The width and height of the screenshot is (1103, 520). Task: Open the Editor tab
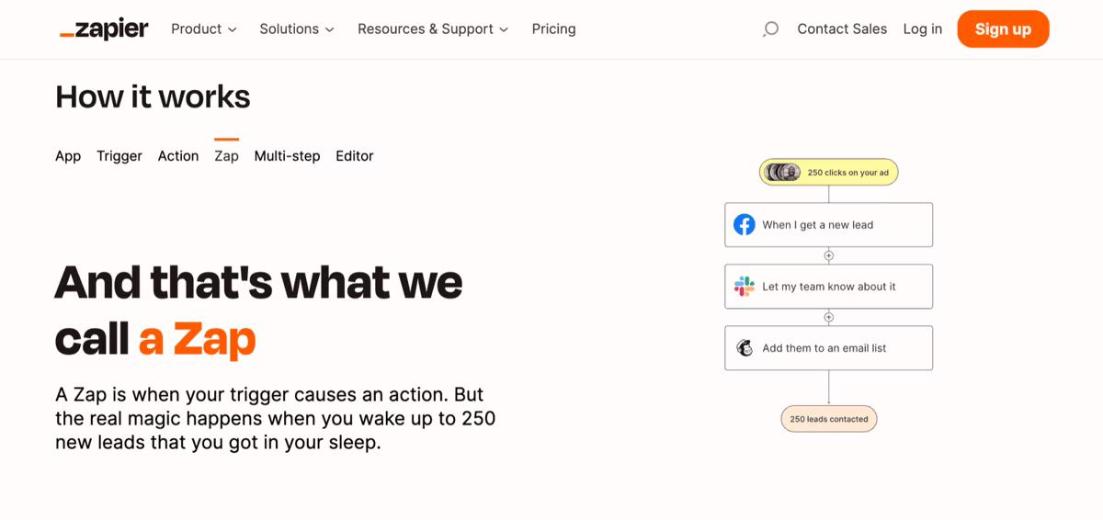click(x=355, y=156)
